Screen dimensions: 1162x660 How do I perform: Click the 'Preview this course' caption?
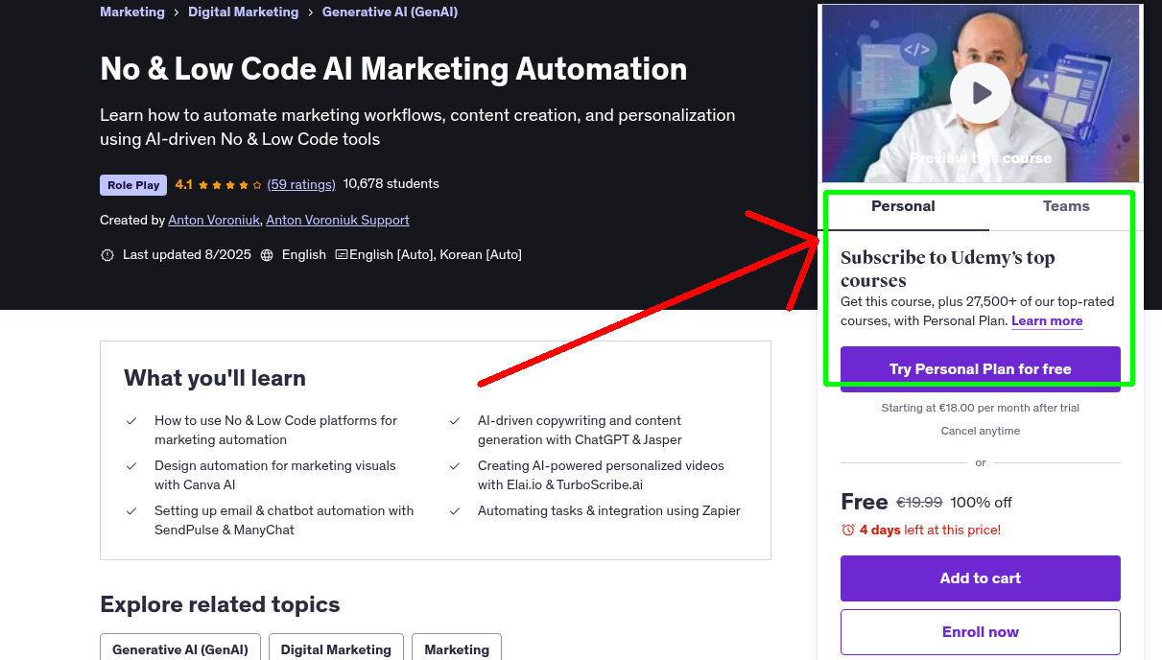click(981, 158)
